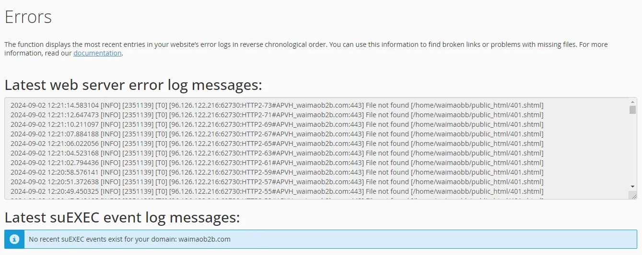Click the log entry timestamped 12:21:14.583104

(277, 105)
